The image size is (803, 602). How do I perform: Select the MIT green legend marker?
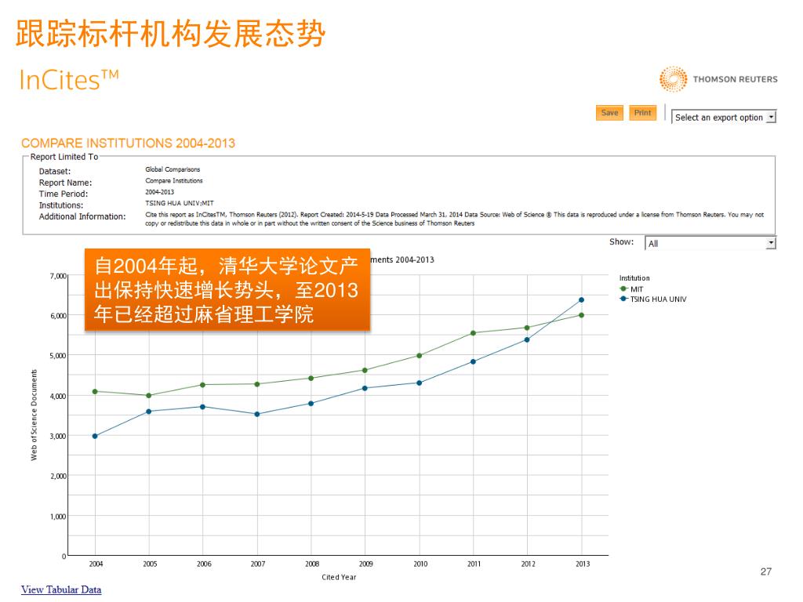623,288
